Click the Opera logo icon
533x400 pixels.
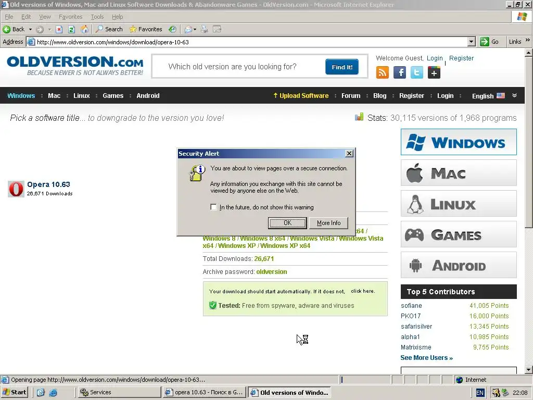click(16, 189)
